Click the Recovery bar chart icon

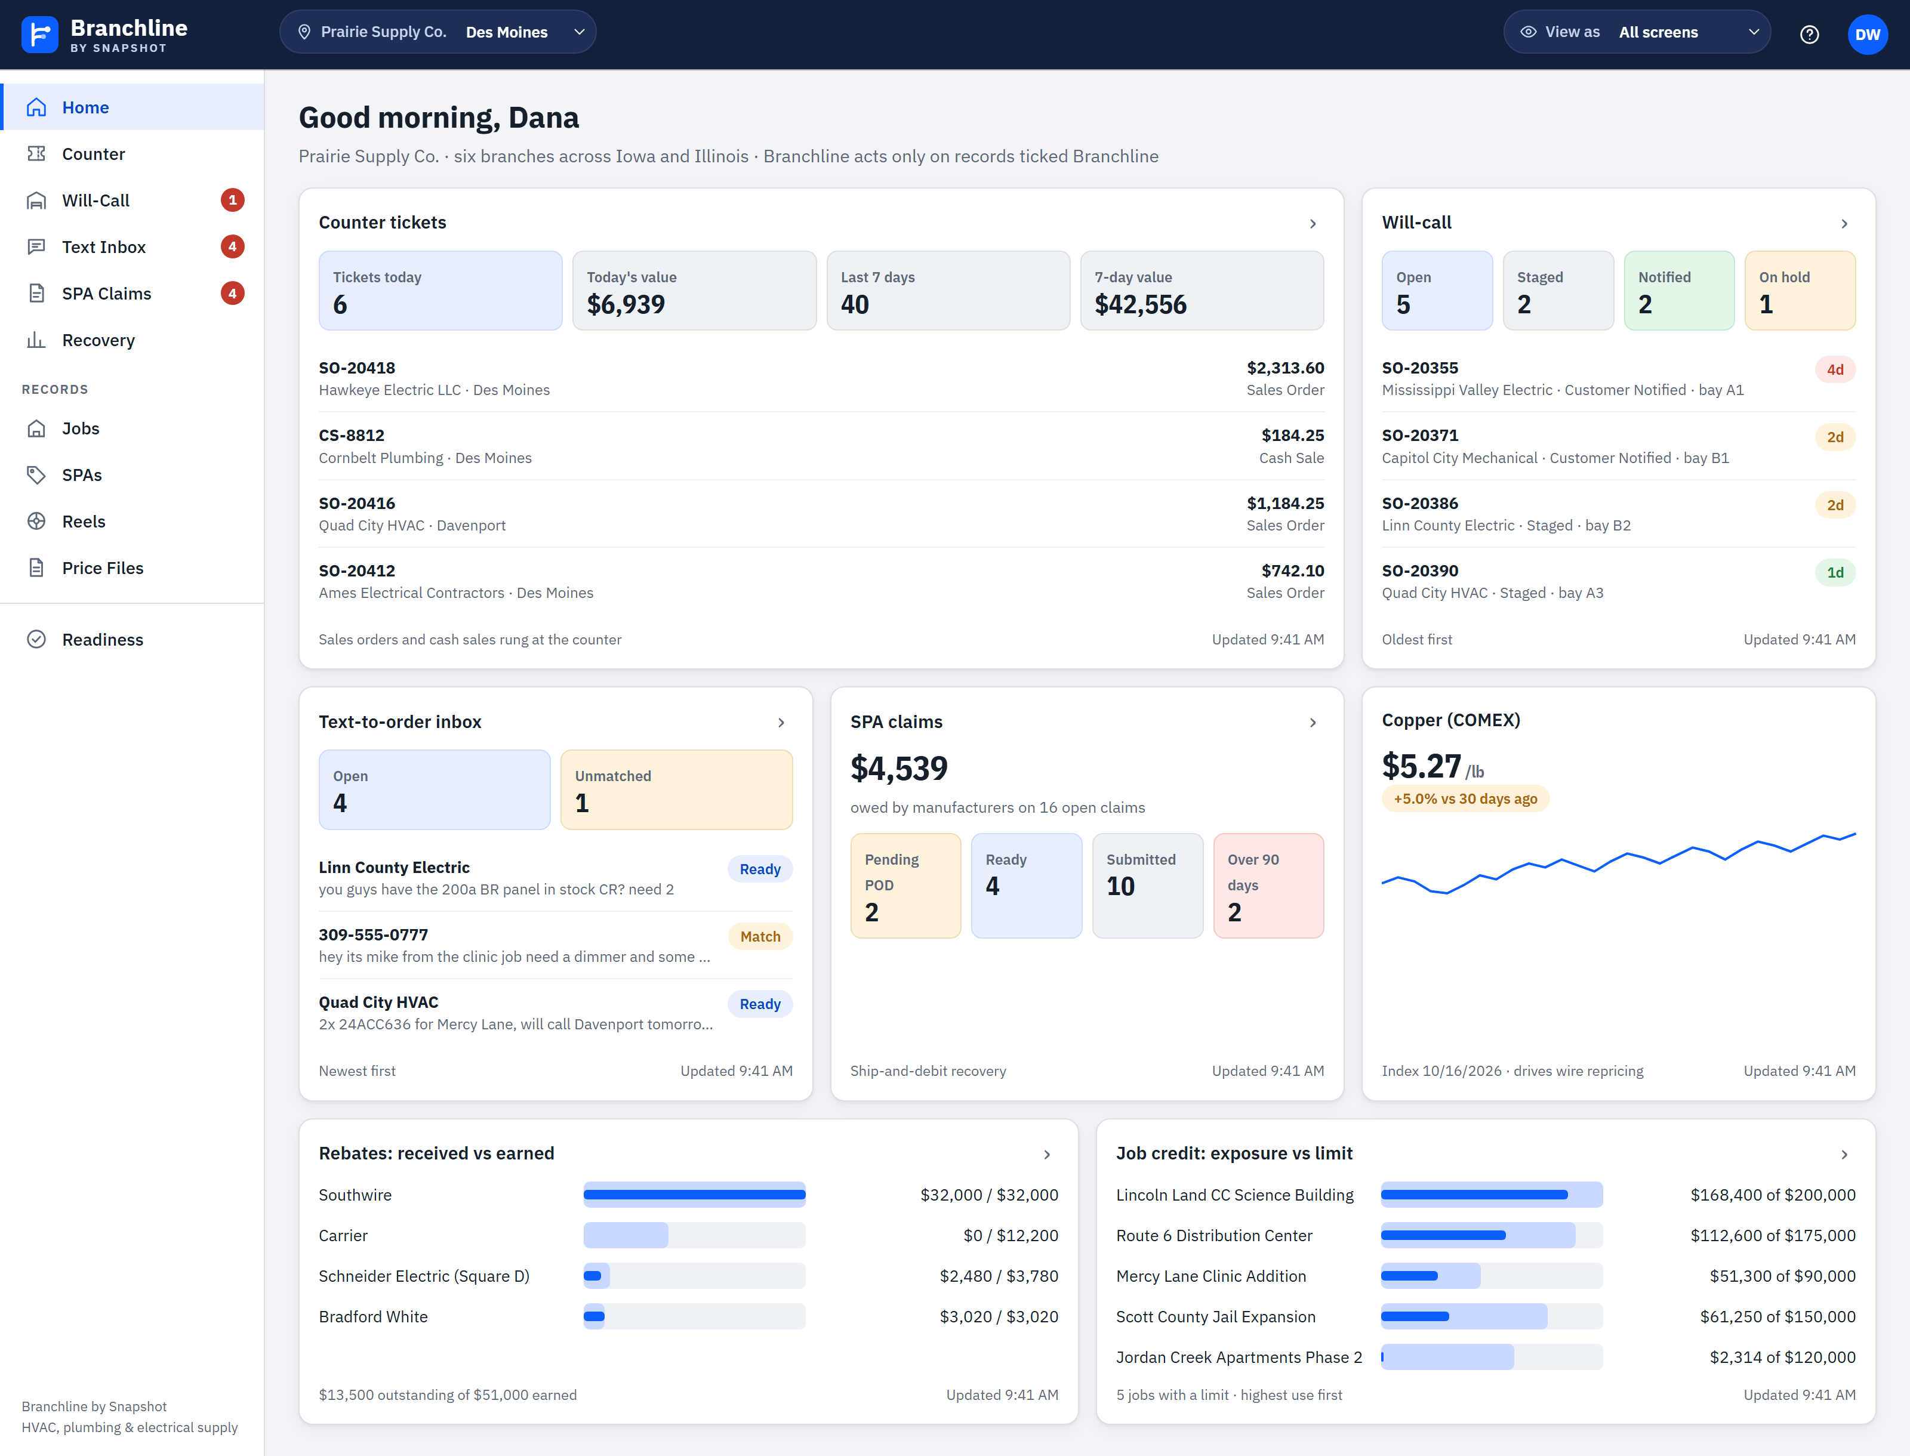[36, 340]
